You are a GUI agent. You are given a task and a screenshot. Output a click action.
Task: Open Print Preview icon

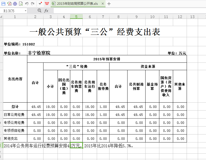point(21,3)
